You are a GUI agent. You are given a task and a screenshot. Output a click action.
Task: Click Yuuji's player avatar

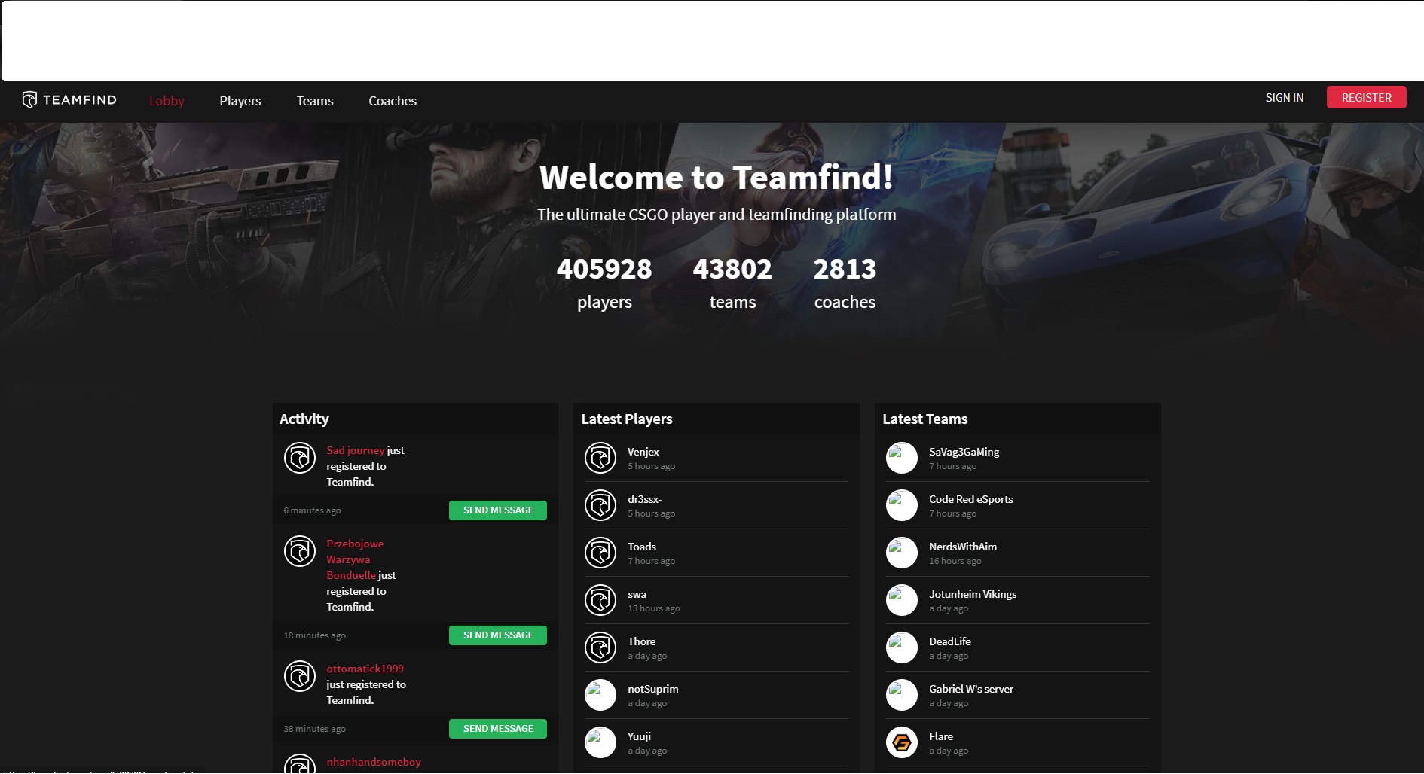tap(600, 742)
